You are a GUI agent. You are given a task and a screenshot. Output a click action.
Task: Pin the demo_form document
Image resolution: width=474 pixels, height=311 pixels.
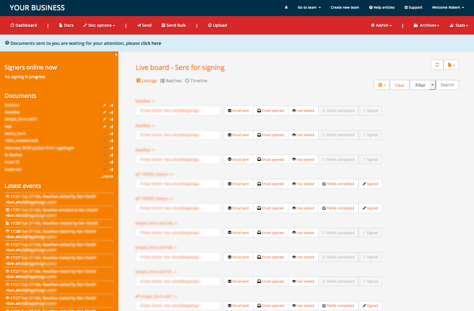click(105, 134)
